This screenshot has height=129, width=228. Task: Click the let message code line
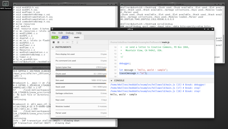143,70
